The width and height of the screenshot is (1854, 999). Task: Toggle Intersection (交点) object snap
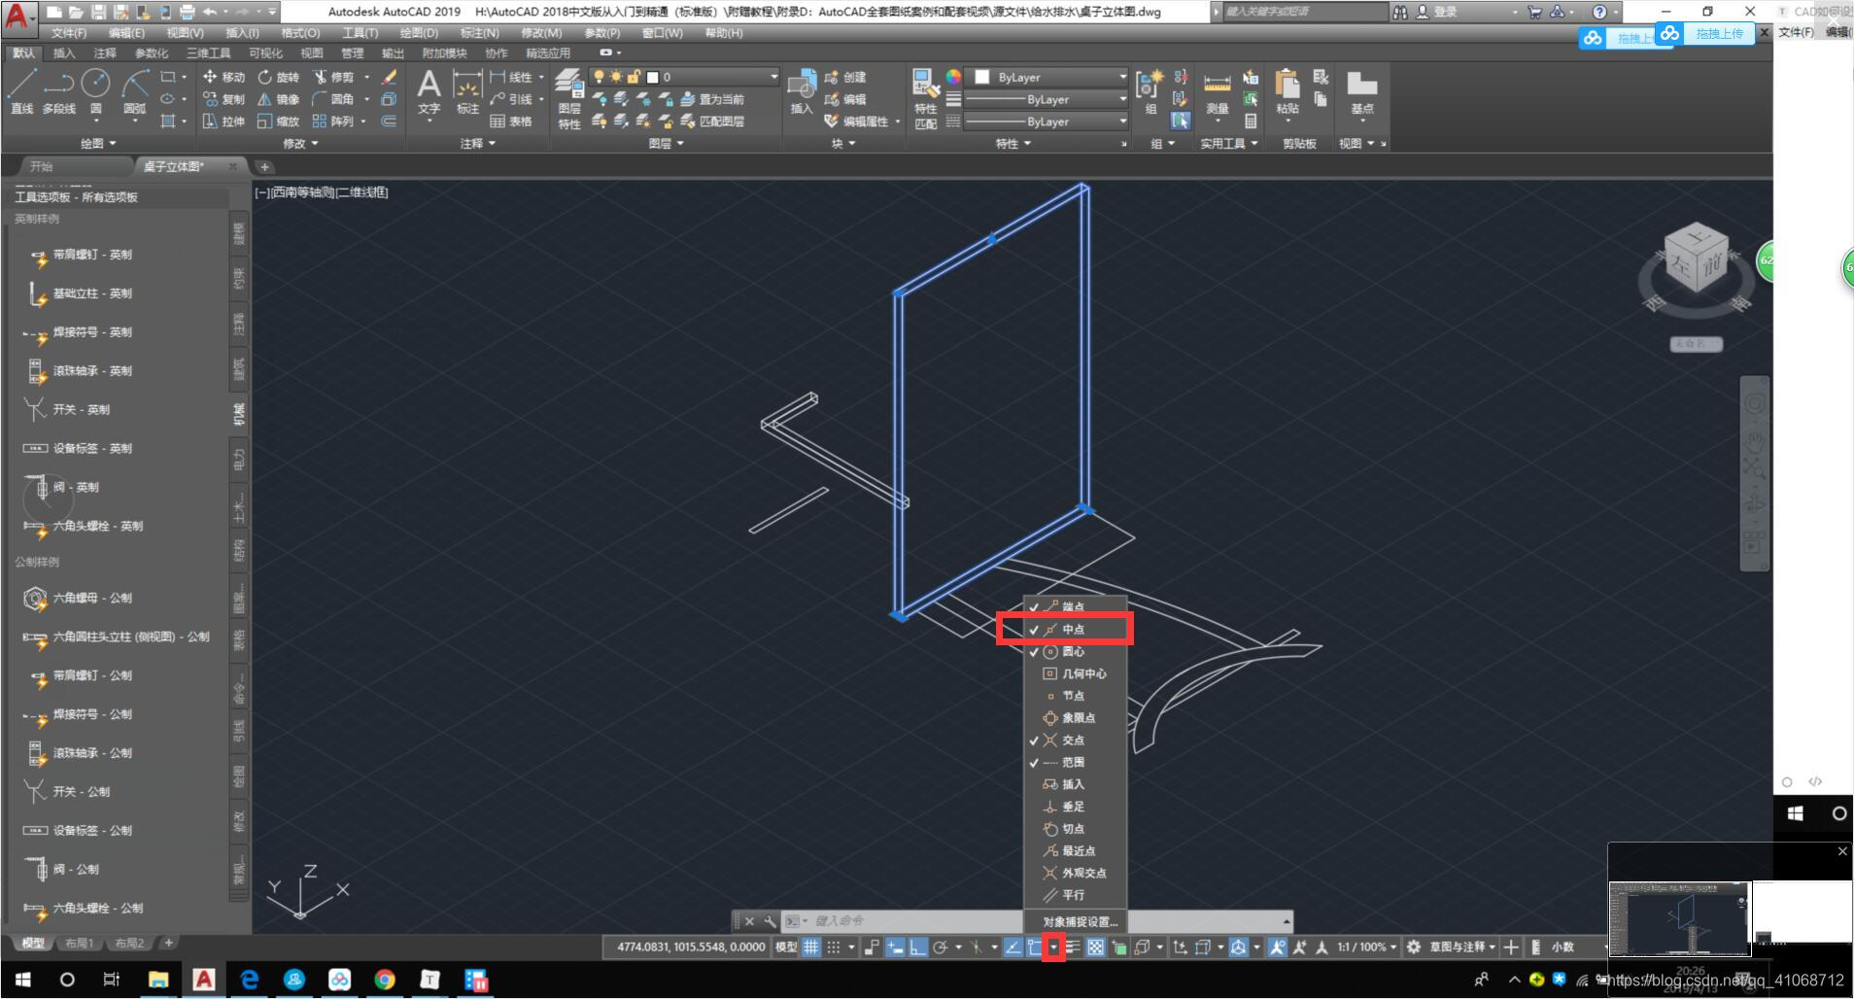pyautogui.click(x=1076, y=740)
